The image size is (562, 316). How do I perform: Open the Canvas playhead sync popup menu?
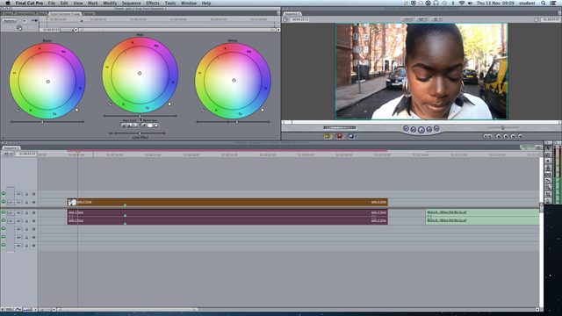click(436, 19)
